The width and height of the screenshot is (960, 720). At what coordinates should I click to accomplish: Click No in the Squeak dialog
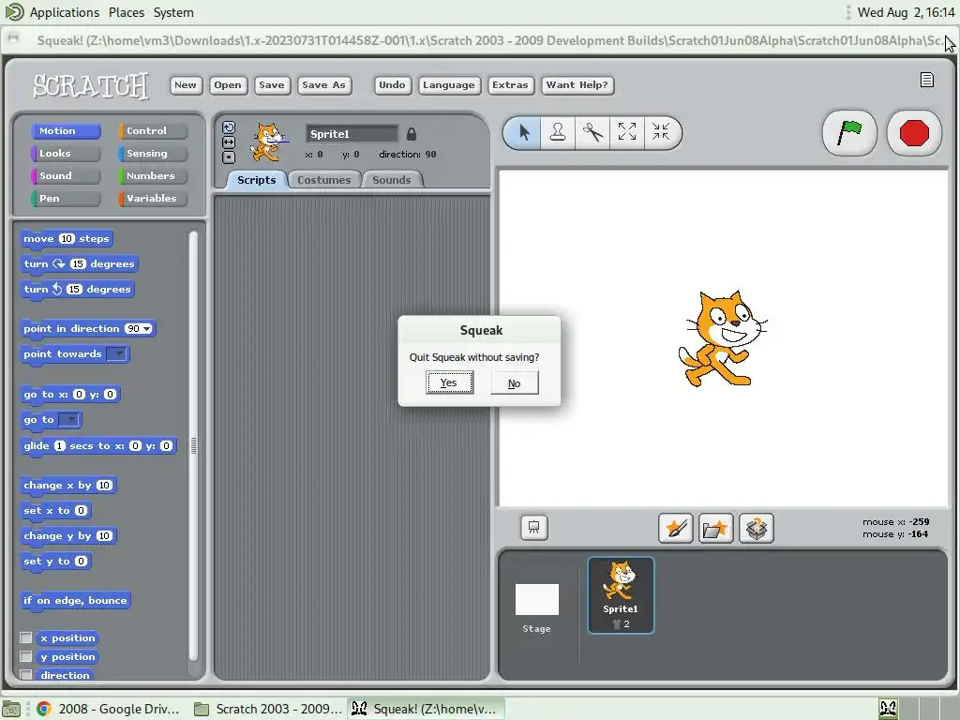(x=515, y=383)
